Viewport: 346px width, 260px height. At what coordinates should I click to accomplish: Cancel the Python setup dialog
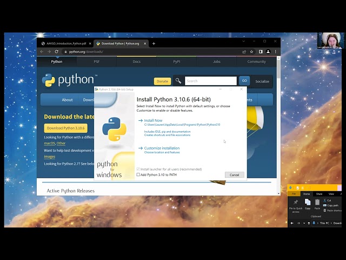click(x=234, y=174)
